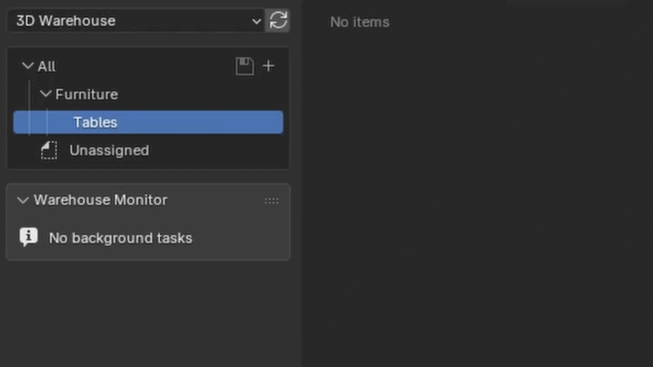
Task: Save catalog changes with the disk icon
Action: (x=245, y=66)
